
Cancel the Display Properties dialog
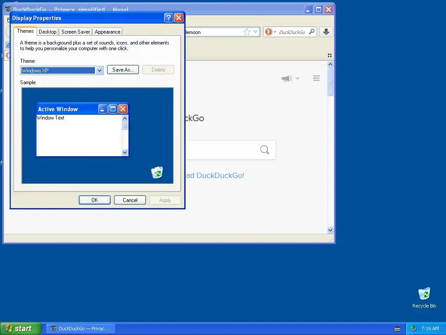point(130,200)
